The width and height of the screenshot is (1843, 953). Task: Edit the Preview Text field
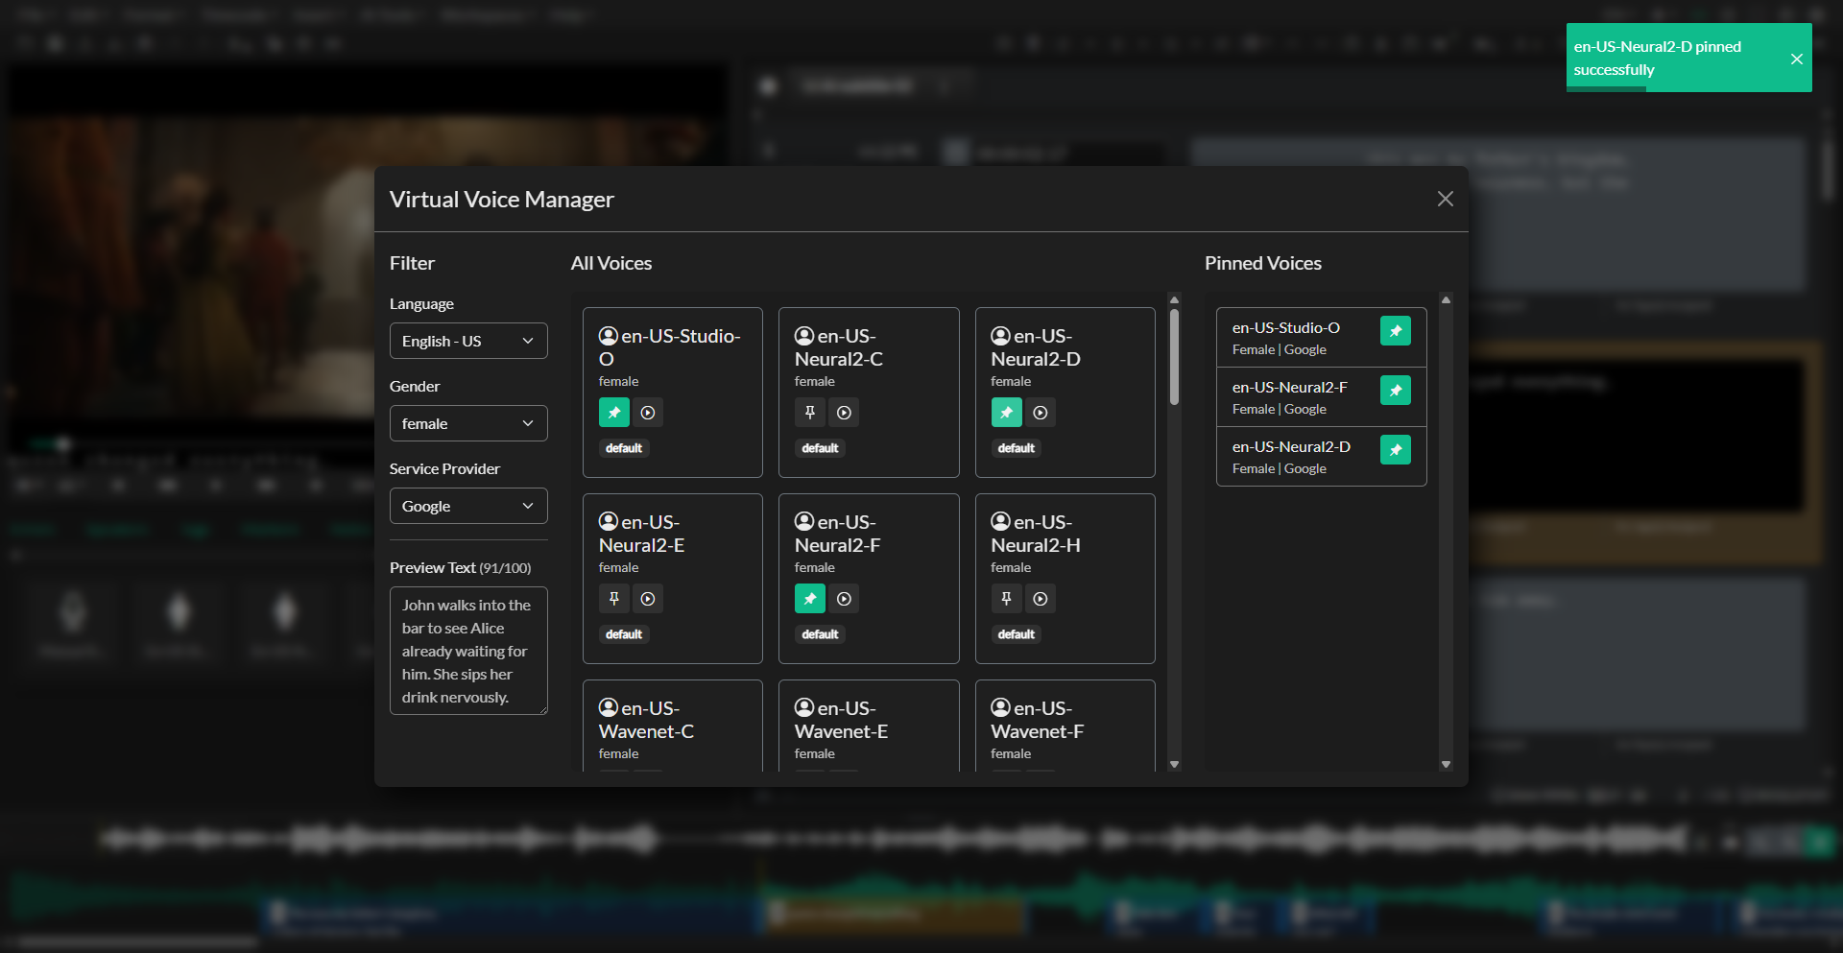point(468,651)
